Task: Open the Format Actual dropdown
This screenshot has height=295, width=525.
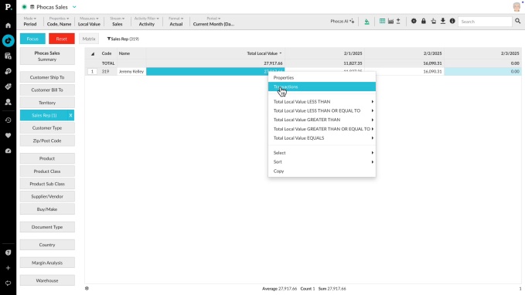Action: pos(176,22)
